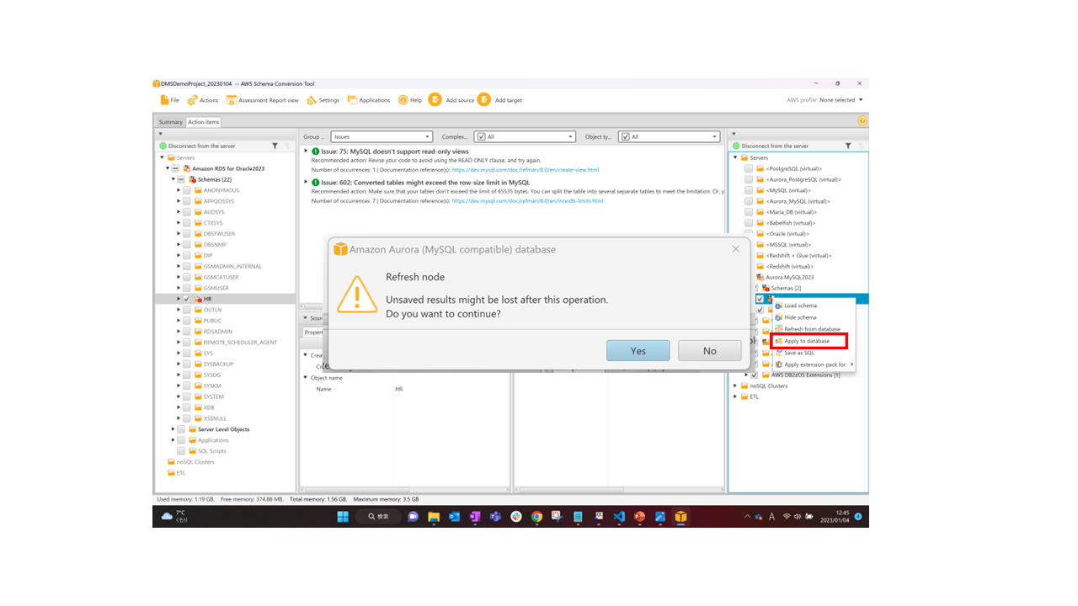
Task: Open the Settings gear icon
Action: pyautogui.click(x=312, y=100)
